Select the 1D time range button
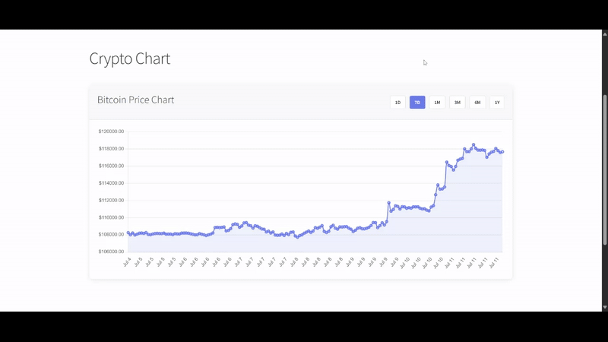This screenshot has width=608, height=342. pos(397,103)
